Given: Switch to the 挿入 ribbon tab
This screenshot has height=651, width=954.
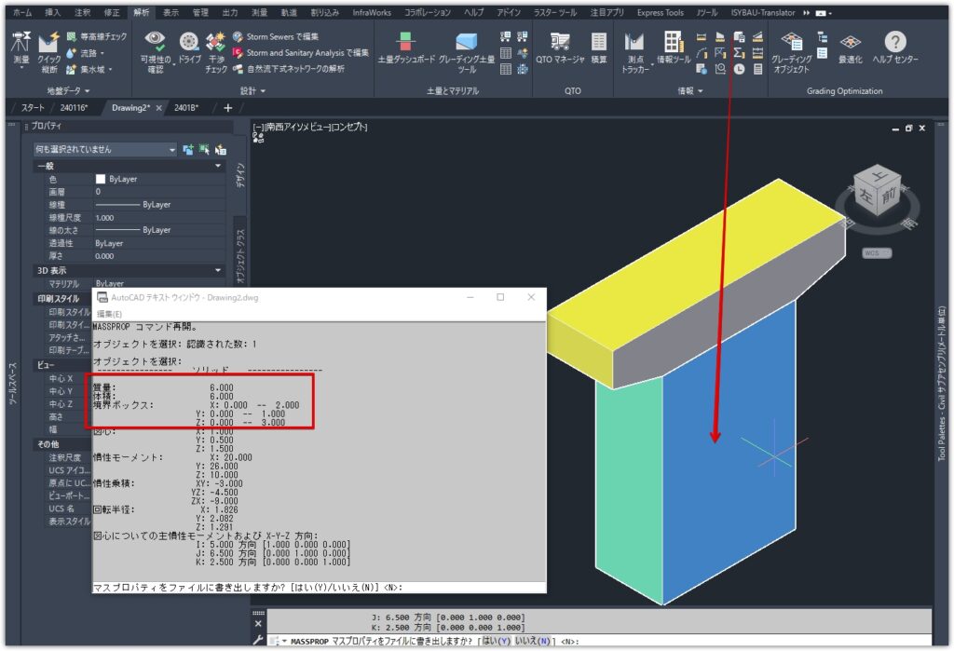Looking at the screenshot, I should 53,12.
